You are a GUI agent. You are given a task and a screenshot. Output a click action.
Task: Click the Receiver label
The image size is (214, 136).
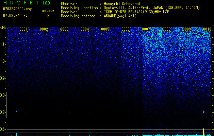[69, 12]
